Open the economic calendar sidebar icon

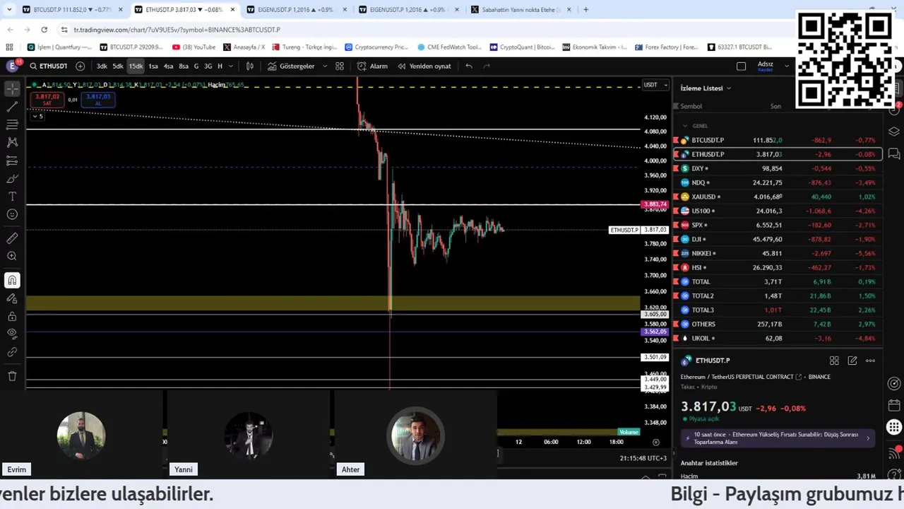click(x=894, y=406)
